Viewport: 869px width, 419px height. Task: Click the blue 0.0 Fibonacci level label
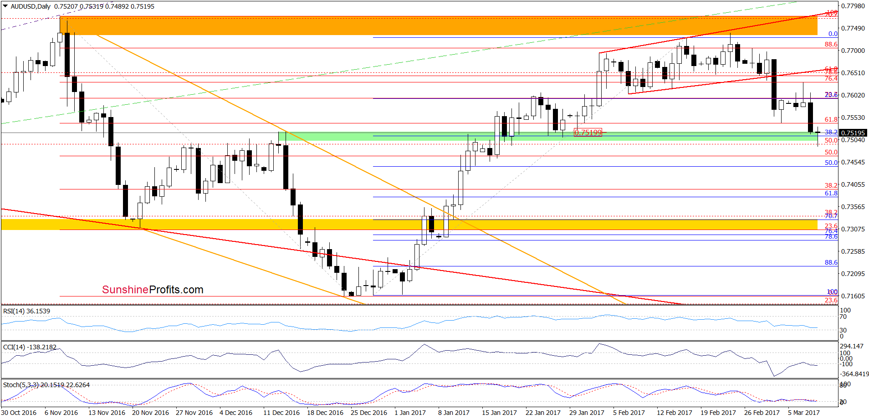point(833,34)
